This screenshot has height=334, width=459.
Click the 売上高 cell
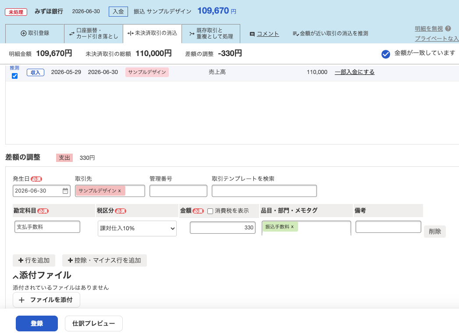coord(217,72)
